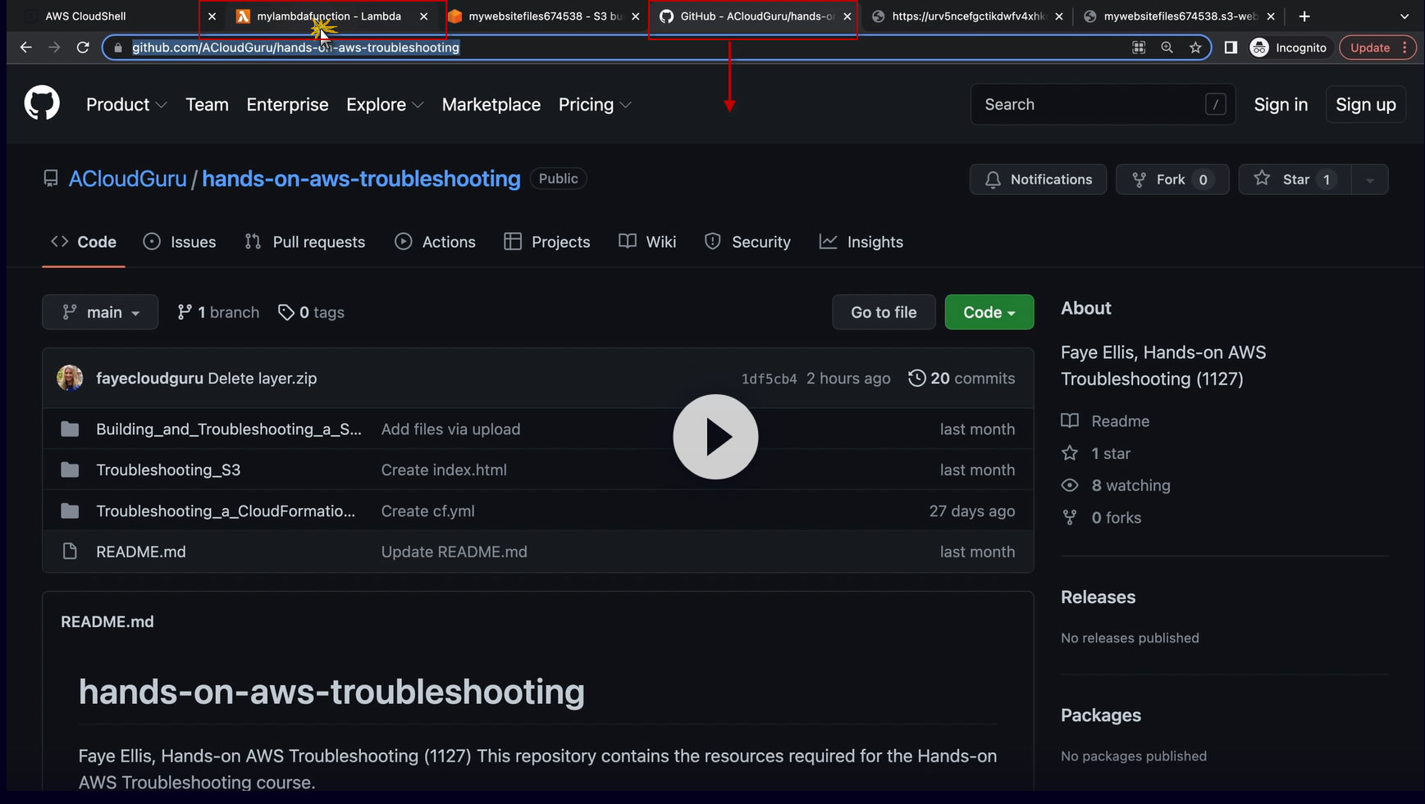
Task: Open the browser tab search chevron
Action: coord(1404,16)
